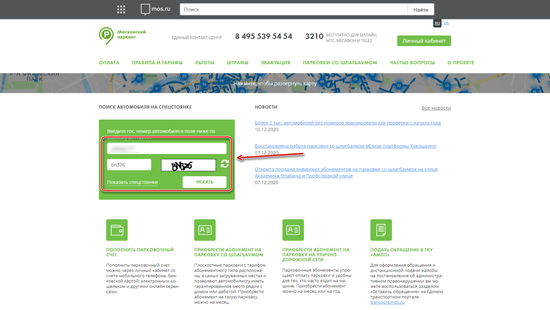Viewport: 550px width, 310px height.
Task: Click ПОИСК АВТОМОБИЛЯ НА СПЕЦСТОЯНКЕ heading
Action: [145, 107]
